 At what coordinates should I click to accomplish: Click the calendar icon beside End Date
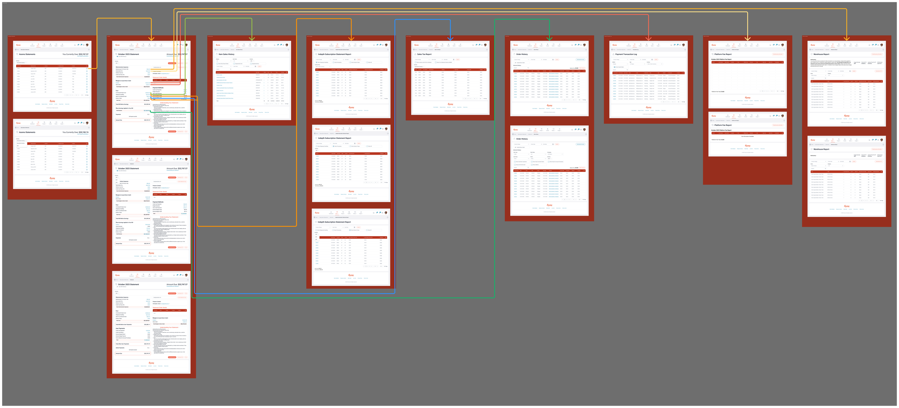pos(652,60)
